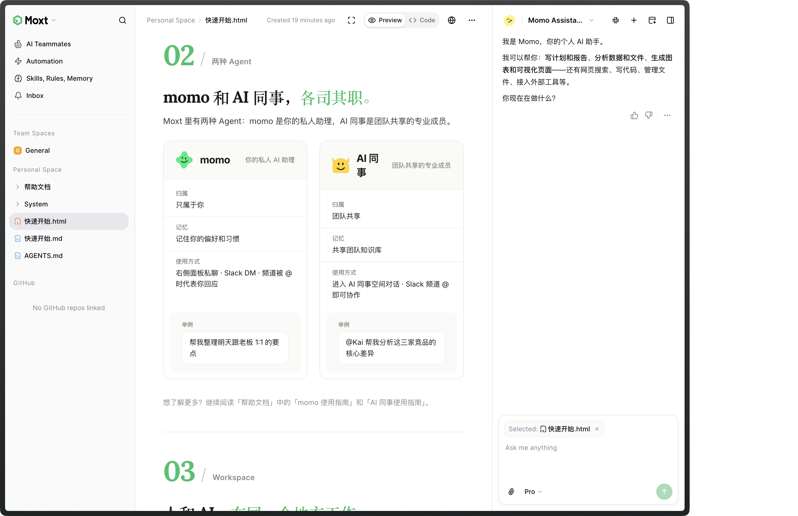Switch to Code view
The height and width of the screenshot is (516, 798).
coord(422,20)
